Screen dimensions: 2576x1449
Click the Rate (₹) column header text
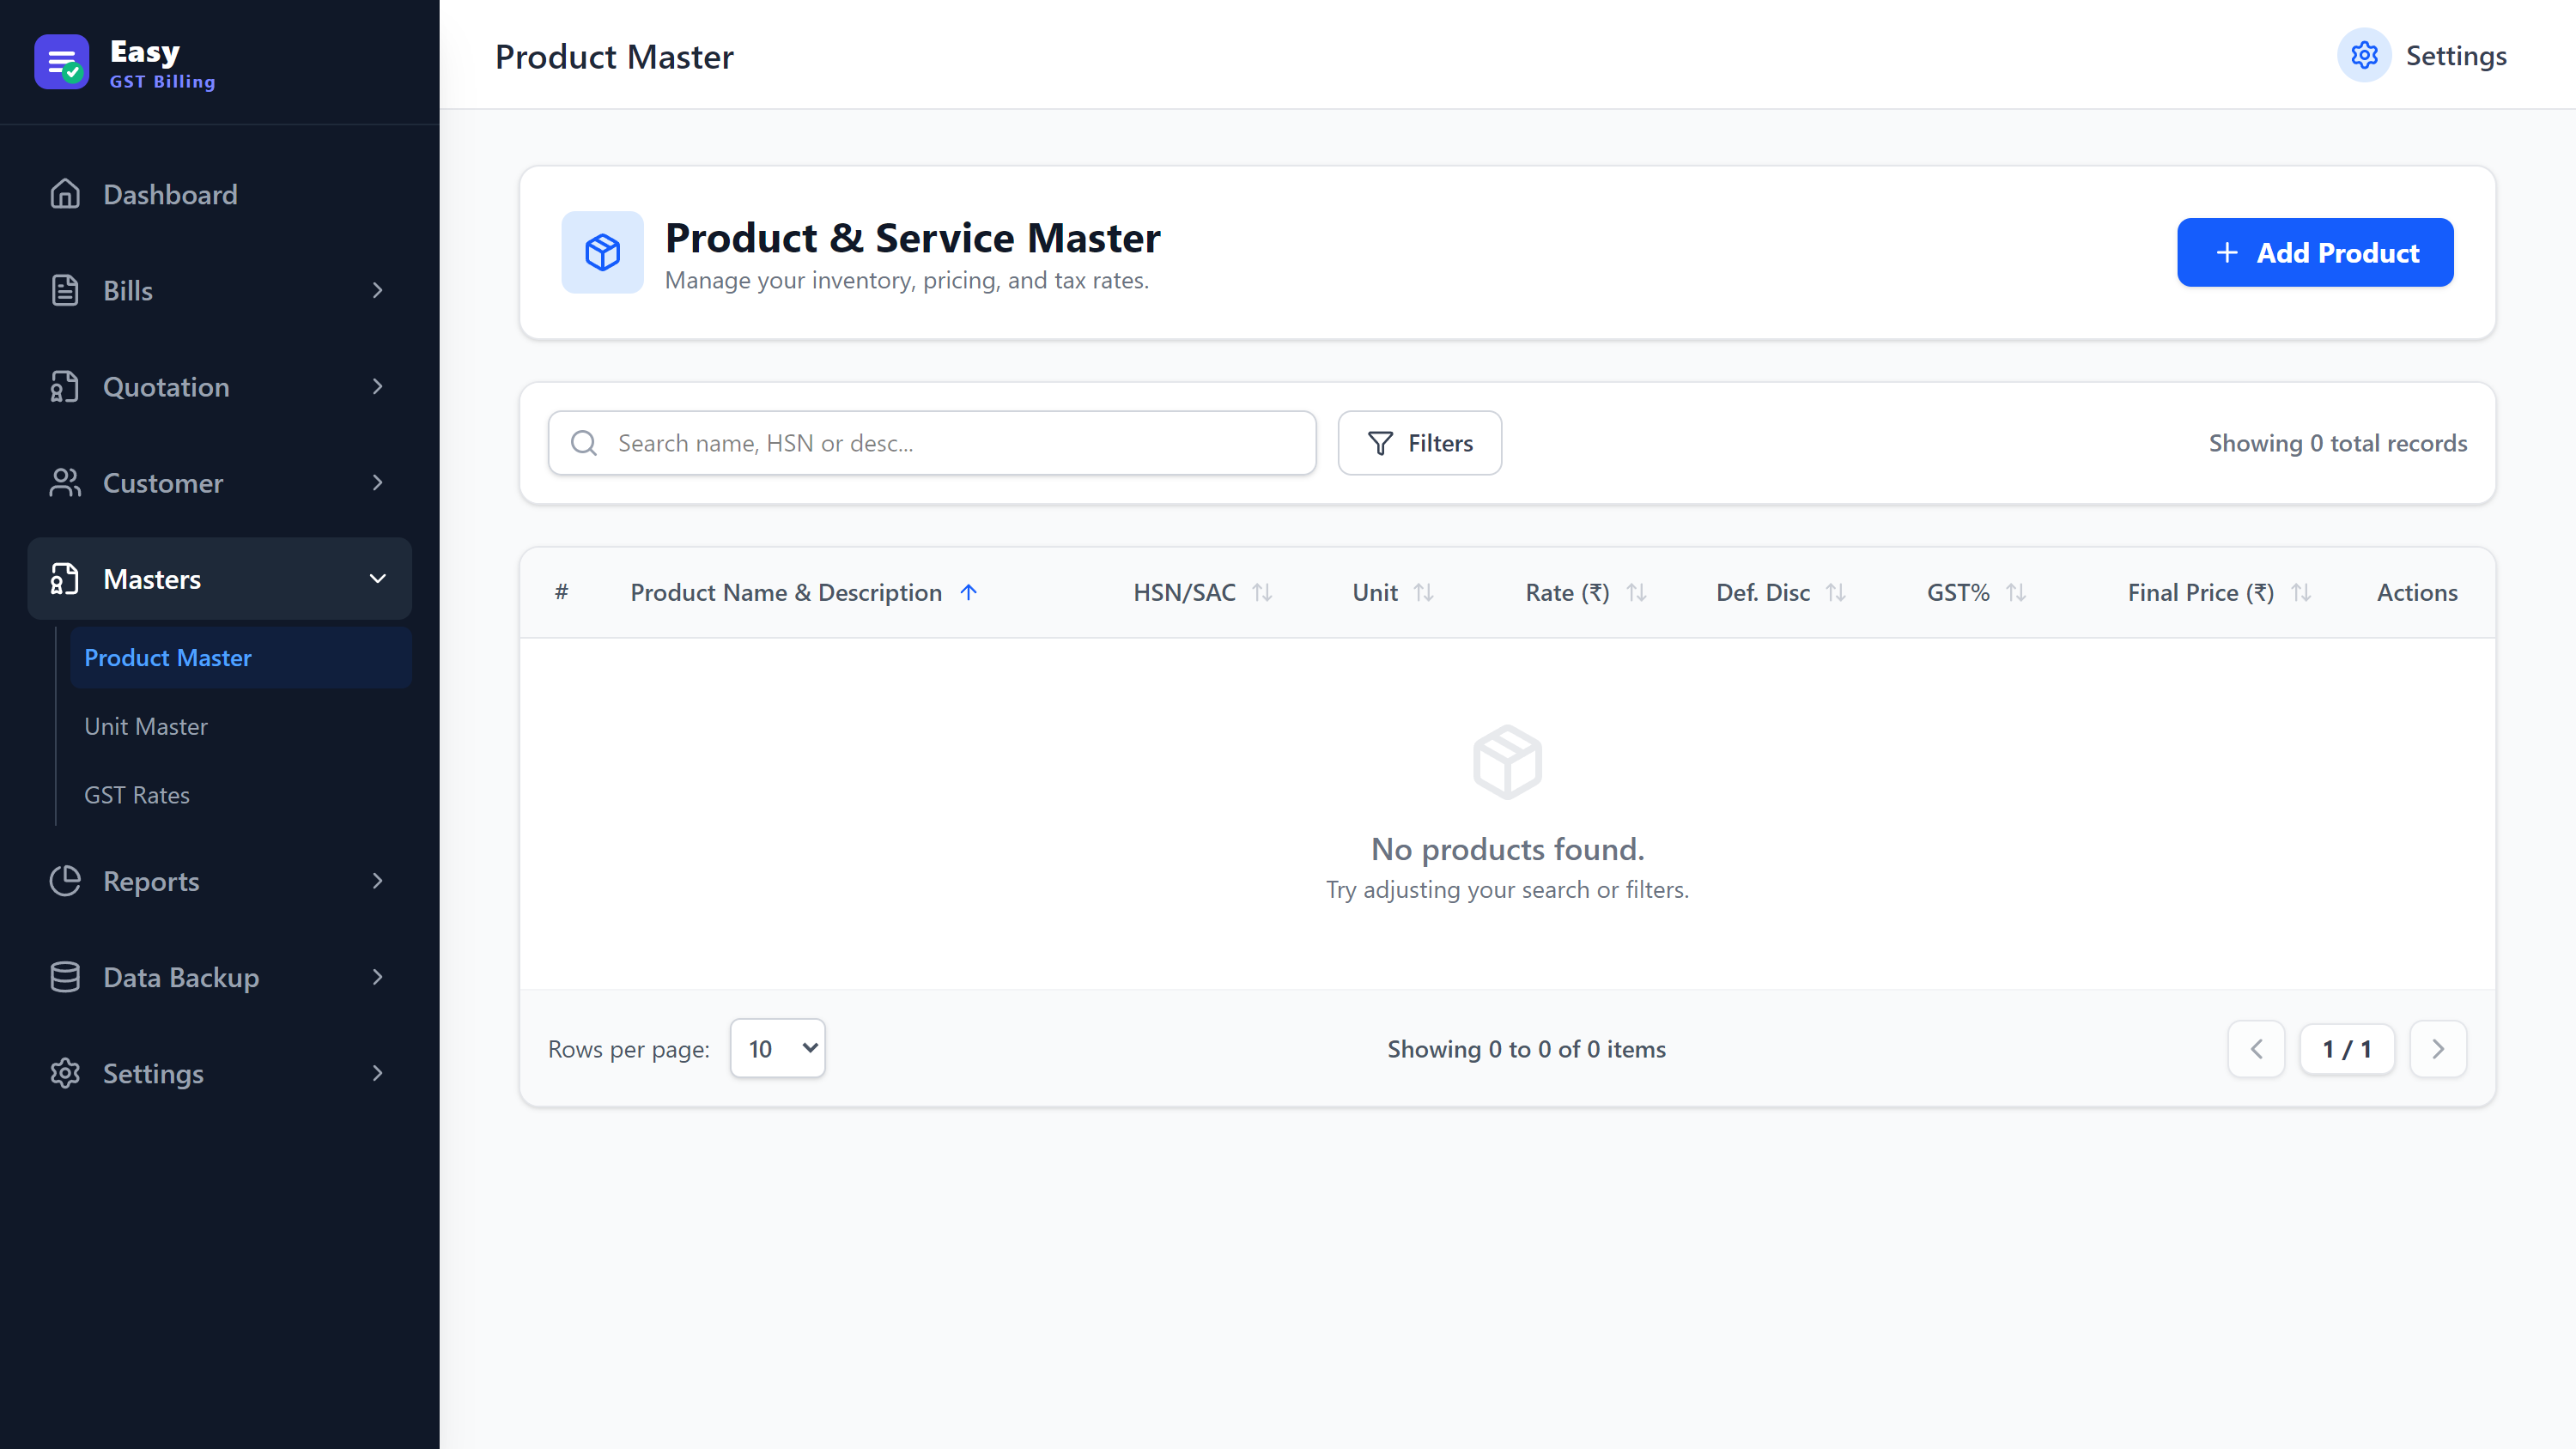click(x=1567, y=593)
